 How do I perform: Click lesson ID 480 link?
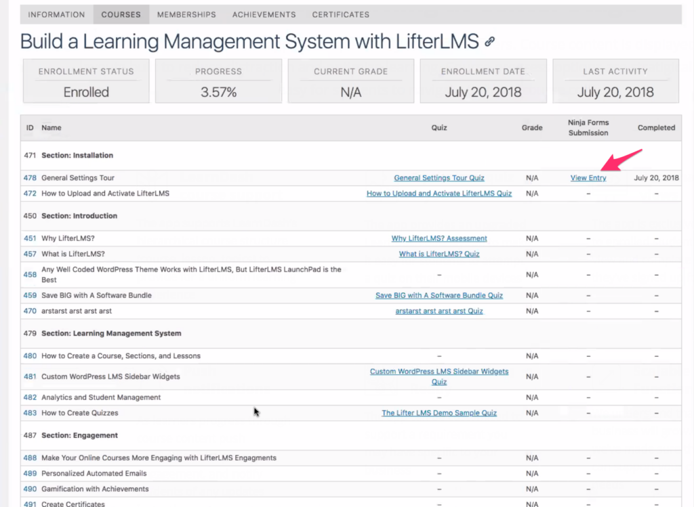[30, 356]
